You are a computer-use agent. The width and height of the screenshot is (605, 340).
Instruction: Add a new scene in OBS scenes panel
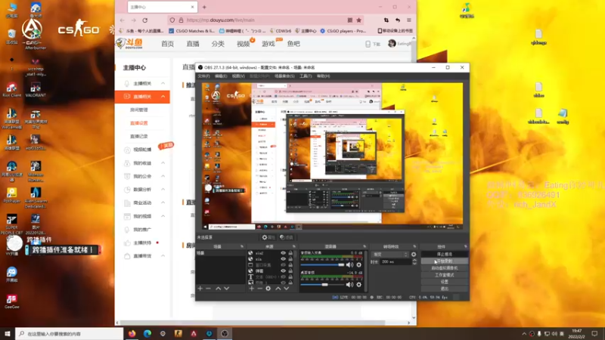[200, 289]
